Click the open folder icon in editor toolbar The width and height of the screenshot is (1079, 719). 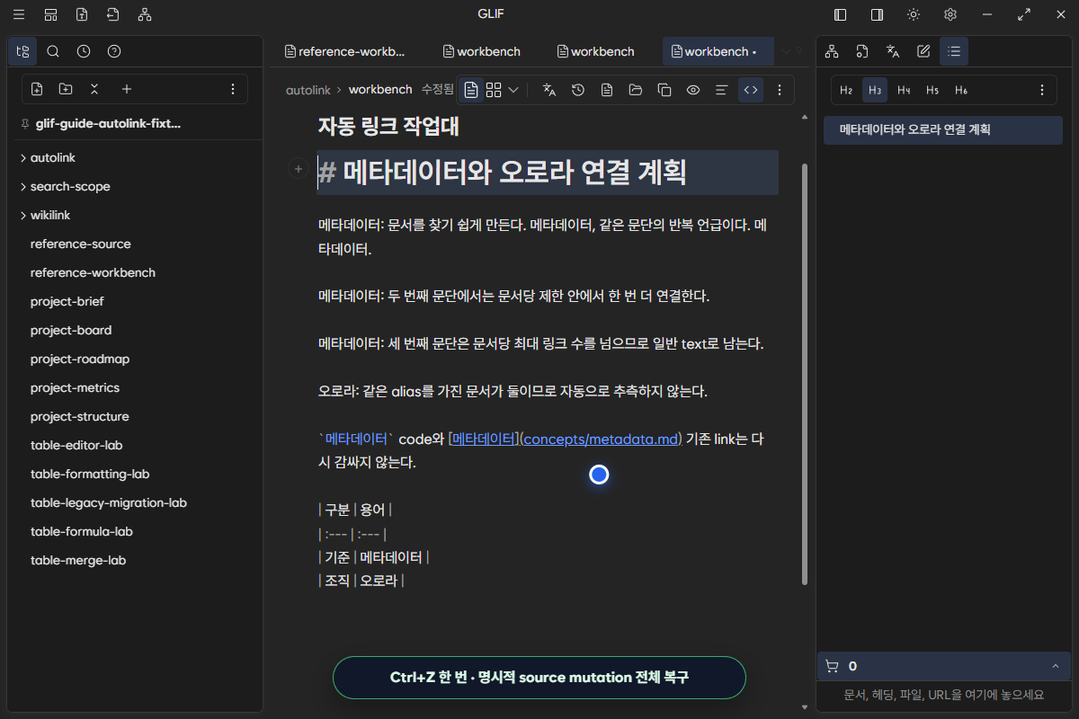(636, 90)
